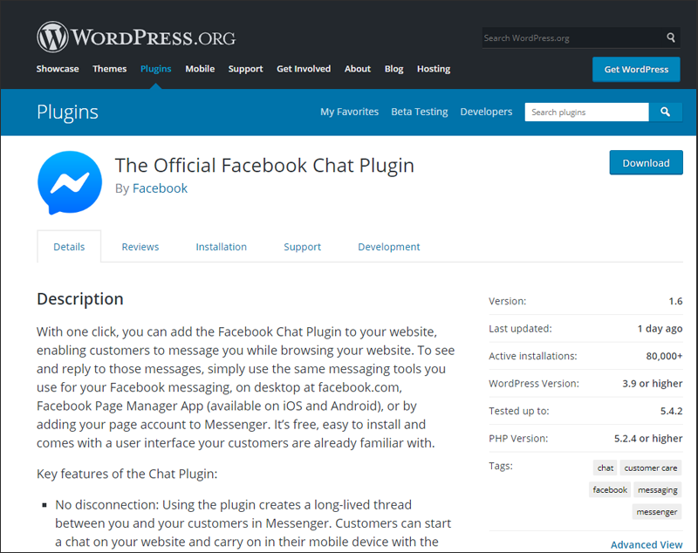Click the Facebook Messenger plugin icon
The height and width of the screenshot is (553, 698).
(70, 182)
